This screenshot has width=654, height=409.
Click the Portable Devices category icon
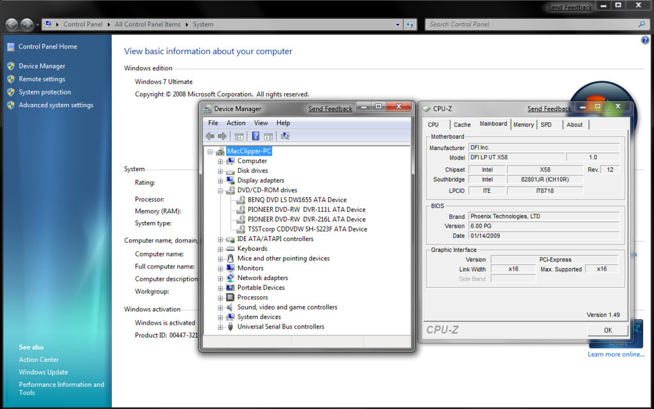click(230, 288)
